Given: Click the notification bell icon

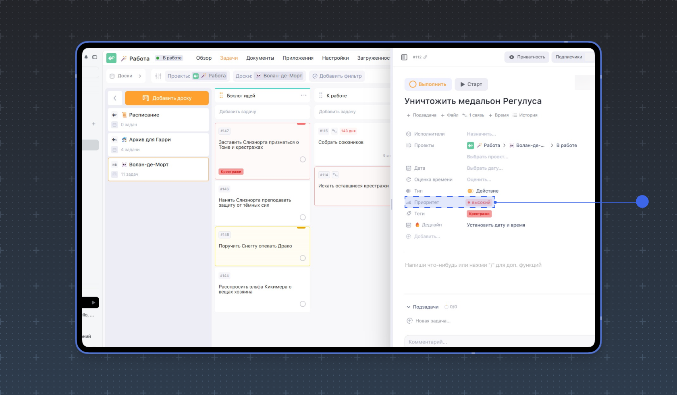Looking at the screenshot, I should 86,57.
